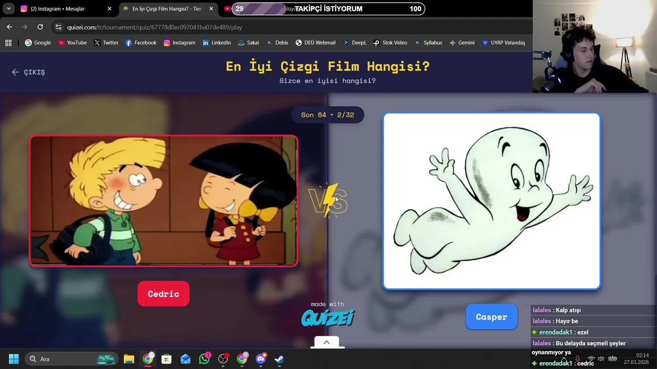657x369 pixels.
Task: Open OBS Studio from the taskbar
Action: [x=223, y=359]
